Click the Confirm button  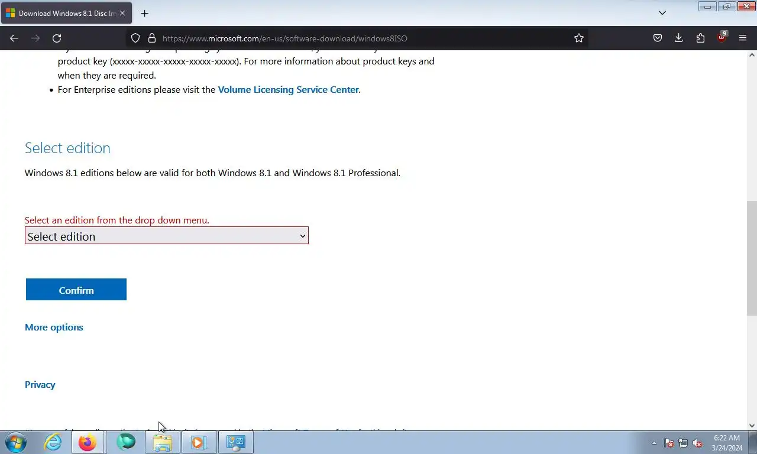tap(76, 290)
